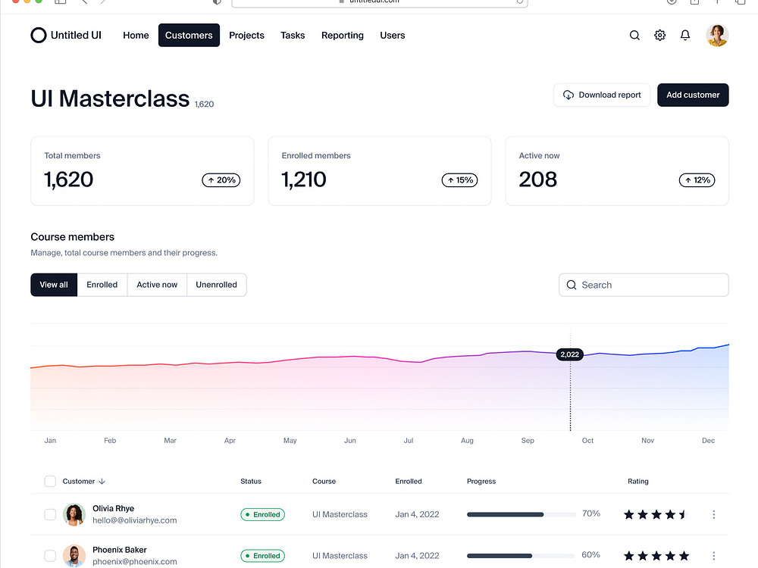Check the checkbox next to Phoenix Baker
The height and width of the screenshot is (568, 758).
[50, 555]
